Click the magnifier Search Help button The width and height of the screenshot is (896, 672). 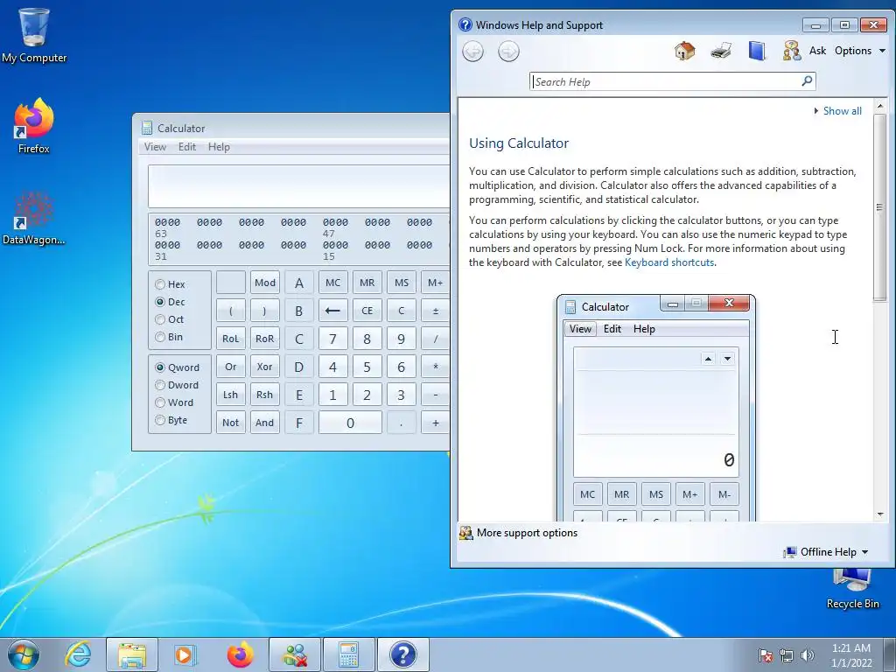[x=807, y=81]
